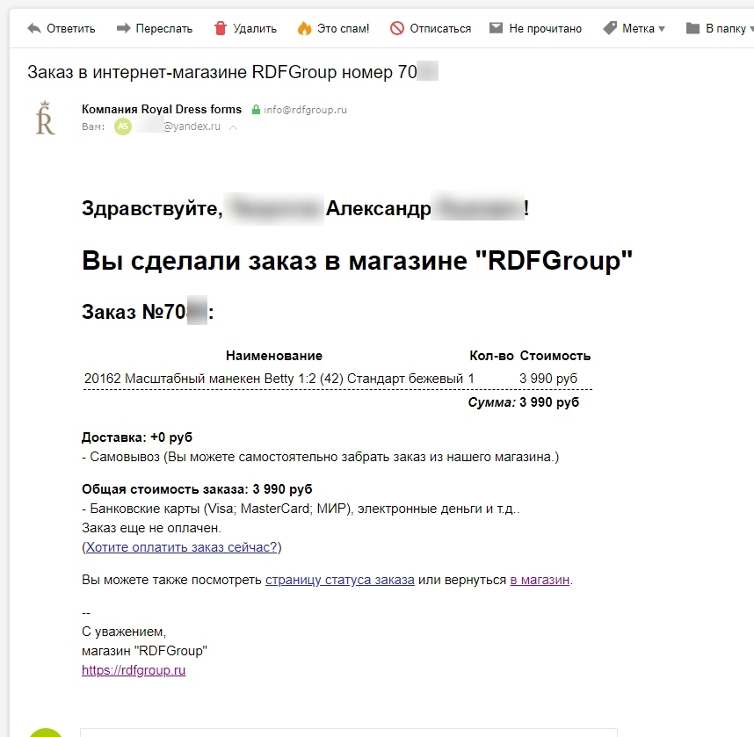754x737 pixels.
Task: Click the red trash can icon
Action: (x=221, y=28)
